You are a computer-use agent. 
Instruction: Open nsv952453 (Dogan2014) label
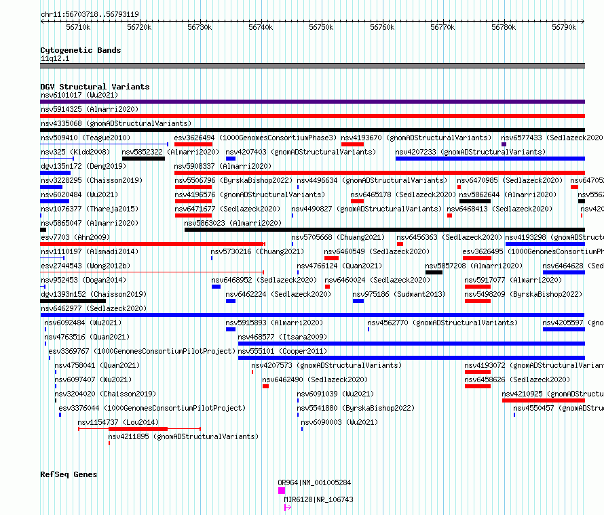click(x=83, y=280)
